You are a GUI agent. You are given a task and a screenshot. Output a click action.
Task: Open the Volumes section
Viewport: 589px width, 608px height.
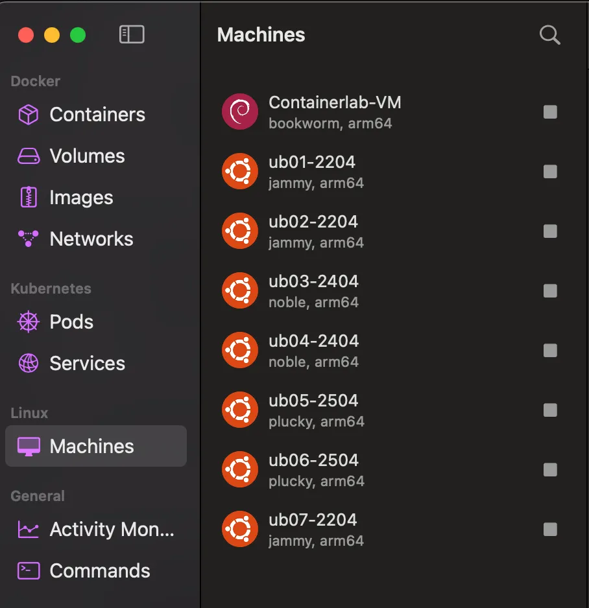coord(87,156)
